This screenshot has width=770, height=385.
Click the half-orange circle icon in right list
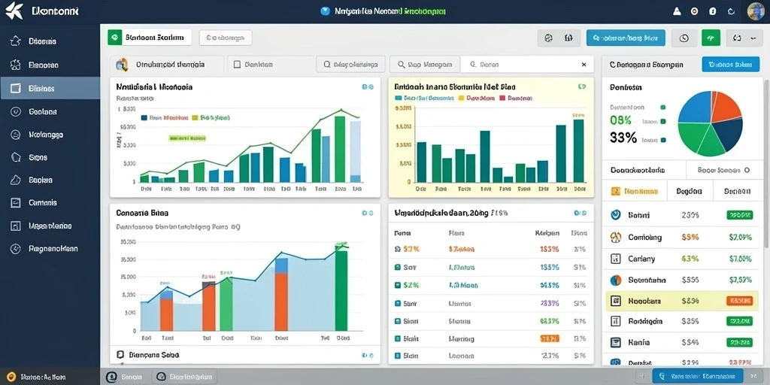(x=615, y=280)
